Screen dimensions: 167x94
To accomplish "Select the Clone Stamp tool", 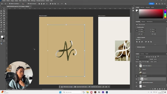I will pyautogui.click(x=4, y=18).
